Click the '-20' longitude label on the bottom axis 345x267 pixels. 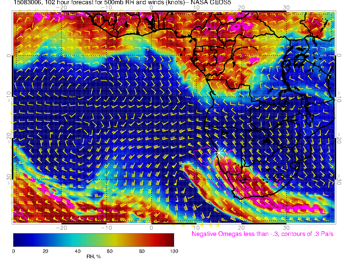61,228
